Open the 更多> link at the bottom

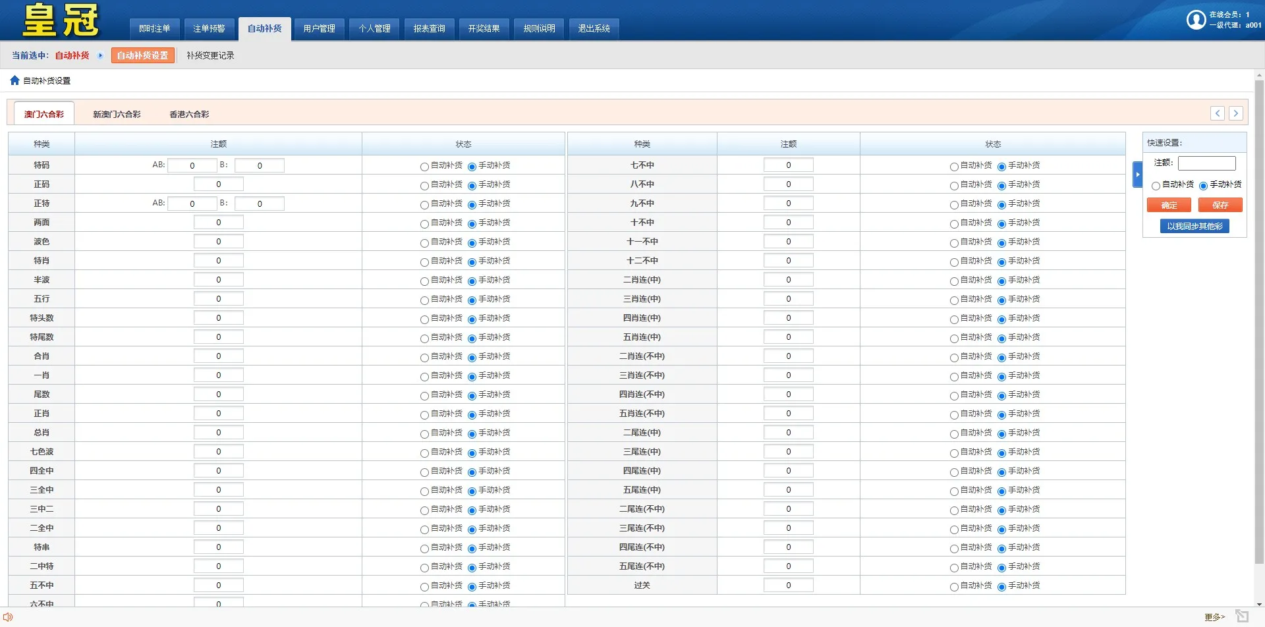coord(1214,617)
